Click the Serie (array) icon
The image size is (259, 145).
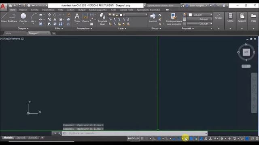[x=60, y=24]
